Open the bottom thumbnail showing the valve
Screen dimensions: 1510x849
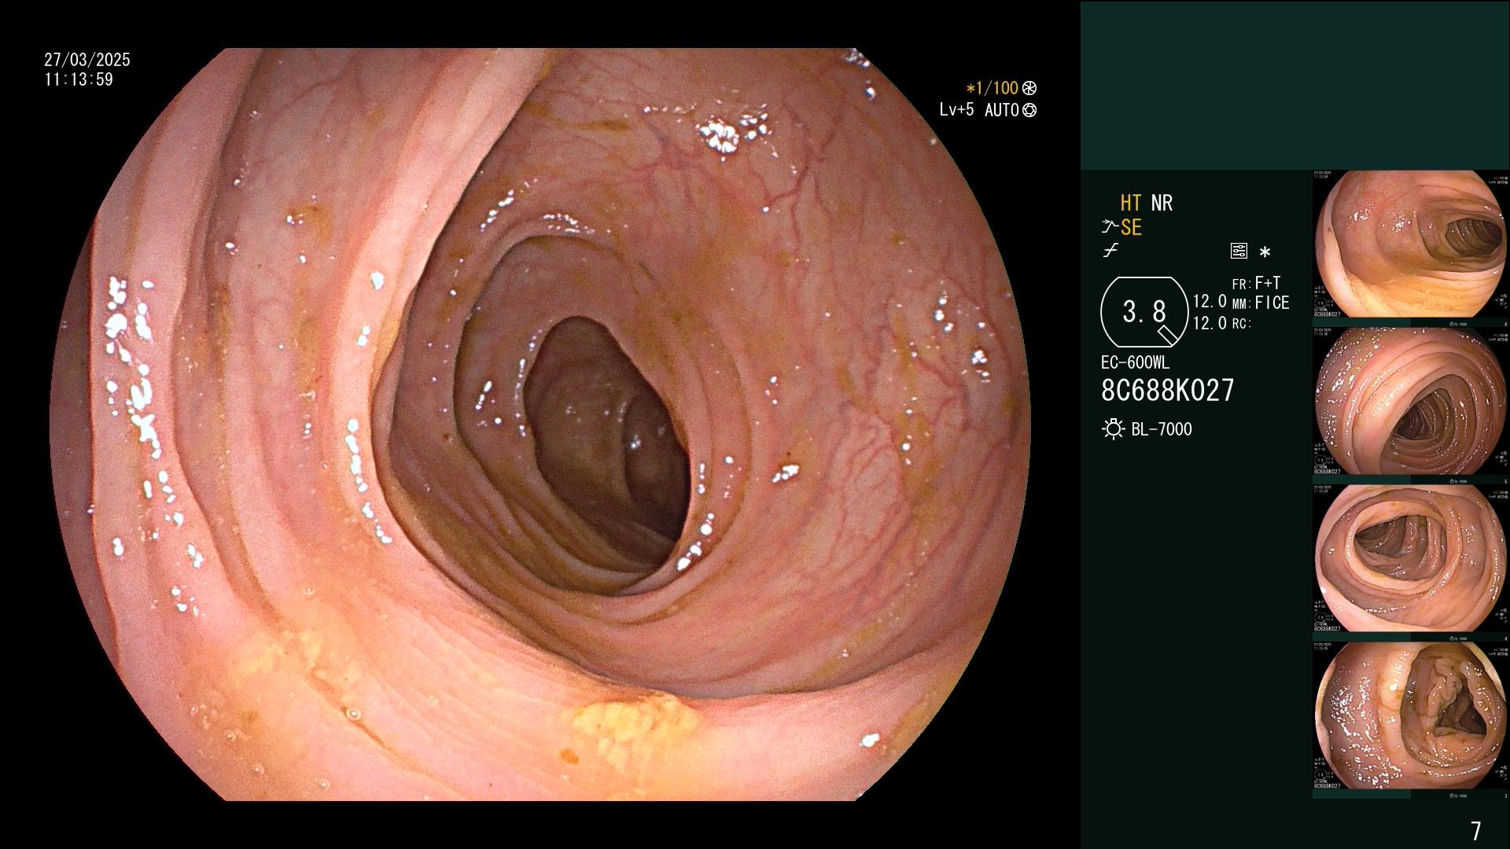[x=1411, y=716]
